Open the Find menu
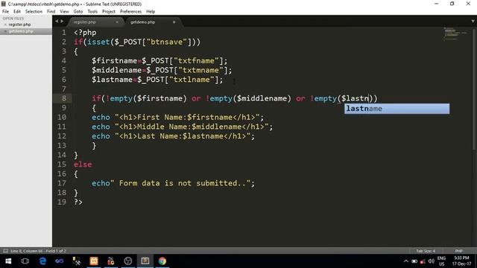Viewport: 477px width, 268px height. coord(51,12)
